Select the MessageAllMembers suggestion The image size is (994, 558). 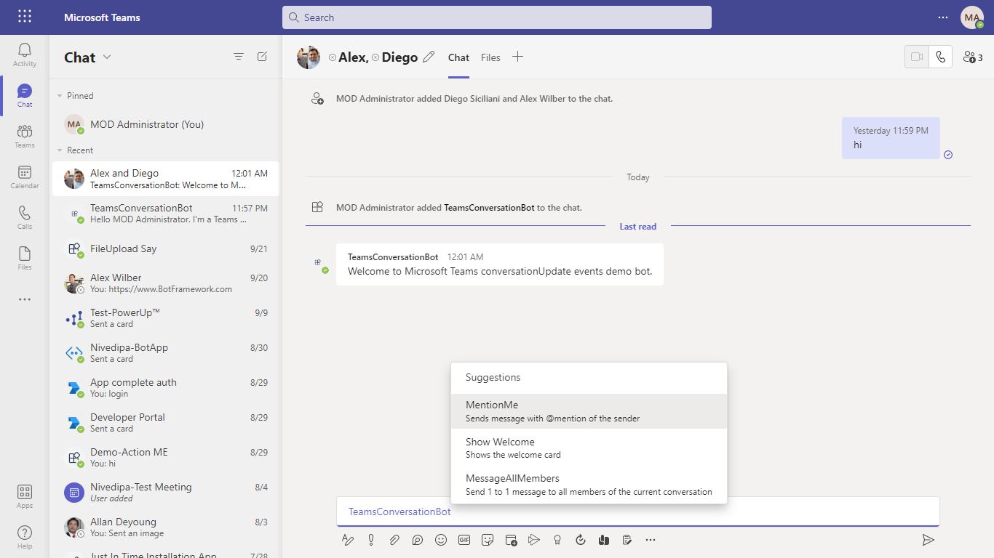click(x=589, y=485)
